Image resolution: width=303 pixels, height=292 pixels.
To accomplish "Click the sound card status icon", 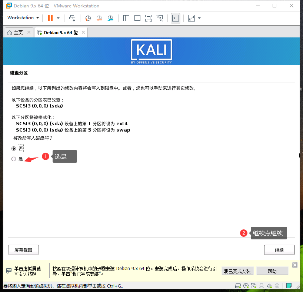I will click(x=269, y=286).
